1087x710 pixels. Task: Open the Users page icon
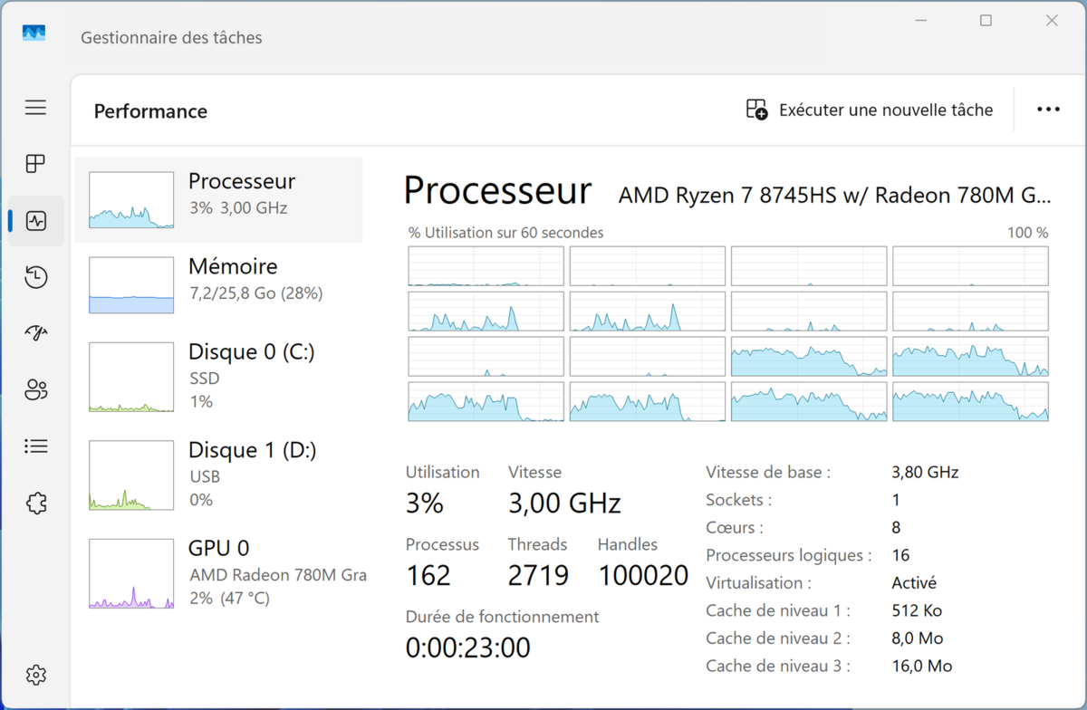pyautogui.click(x=36, y=390)
